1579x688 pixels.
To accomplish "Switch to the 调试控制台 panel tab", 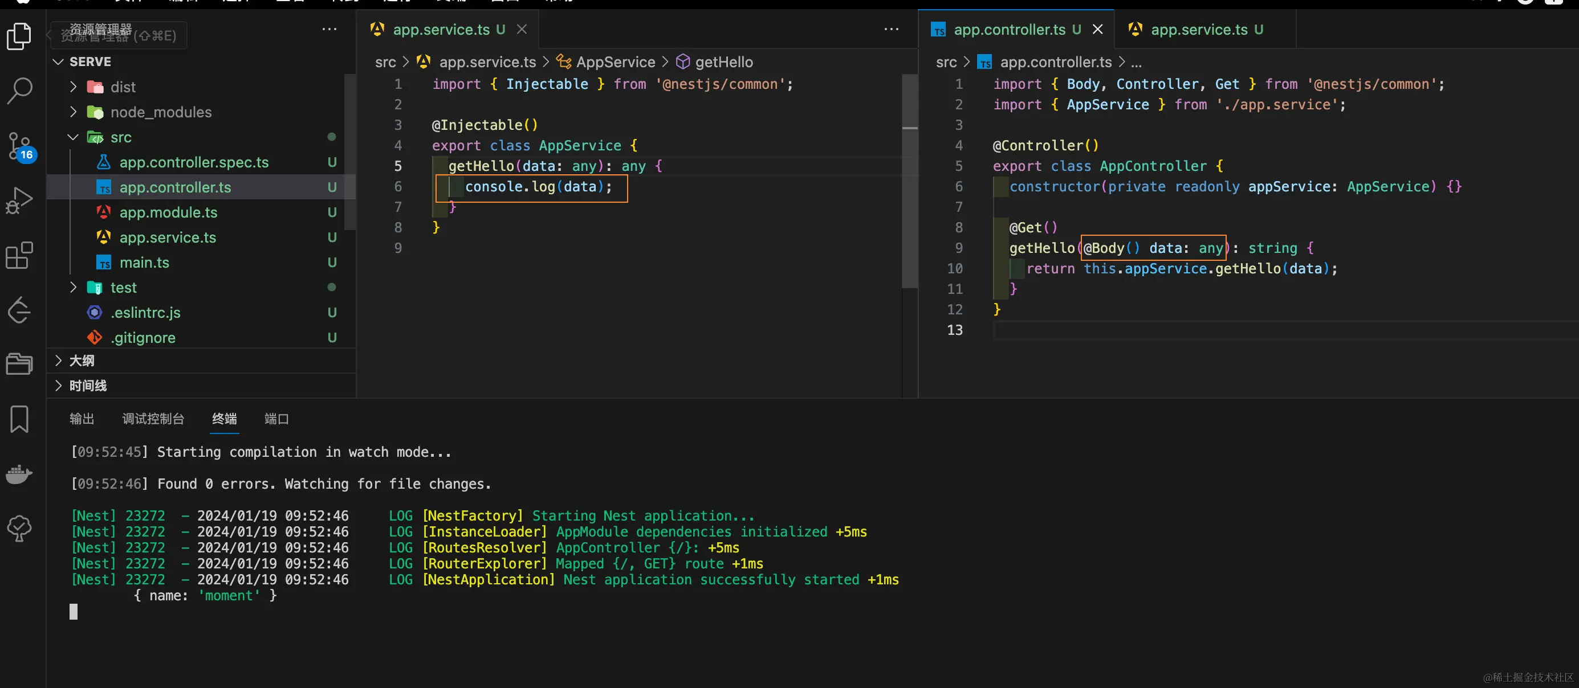I will pos(153,419).
